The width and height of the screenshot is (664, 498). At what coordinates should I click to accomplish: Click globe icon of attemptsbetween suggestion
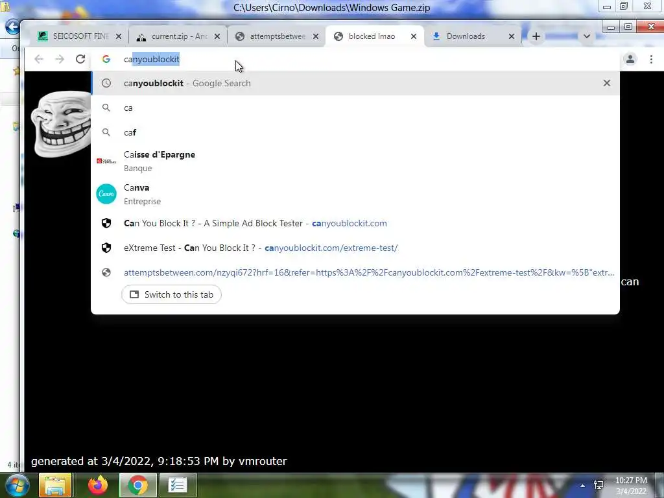pyautogui.click(x=106, y=272)
